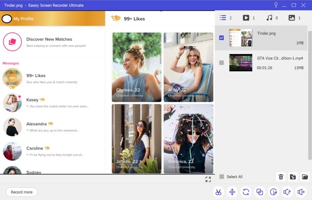Click the 13MB file size text

(x=299, y=68)
